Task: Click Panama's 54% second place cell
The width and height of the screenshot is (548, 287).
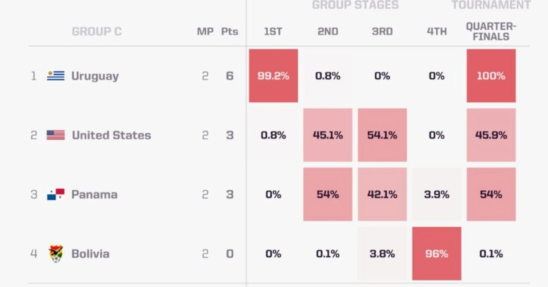Action: (x=328, y=194)
